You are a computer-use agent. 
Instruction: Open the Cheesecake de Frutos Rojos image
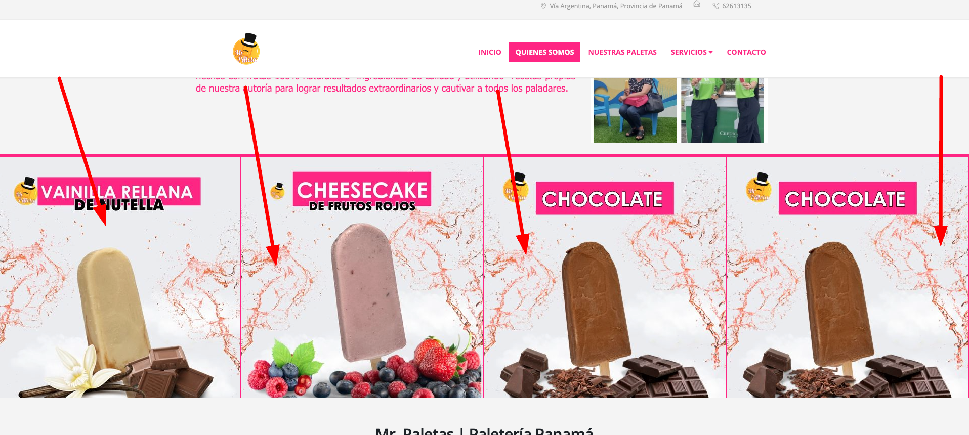tap(362, 277)
